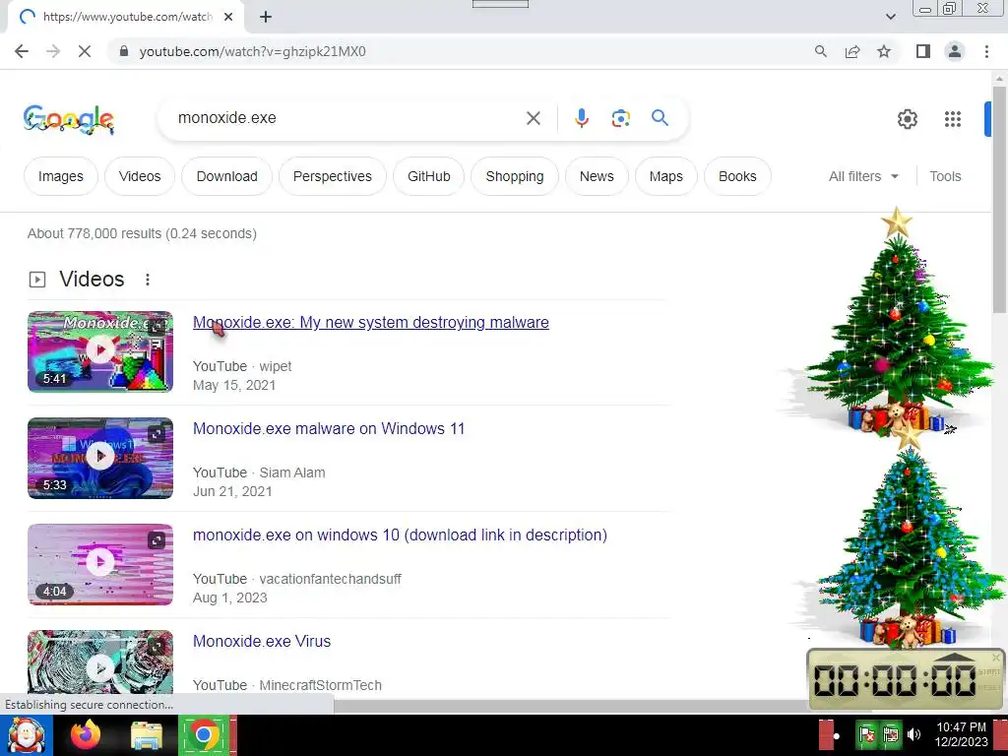Open the Chrome side panel icon
Image resolution: width=1008 pixels, height=756 pixels.
point(923,51)
